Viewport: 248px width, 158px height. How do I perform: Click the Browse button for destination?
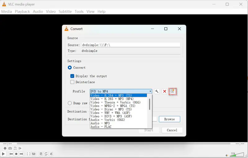point(169,119)
